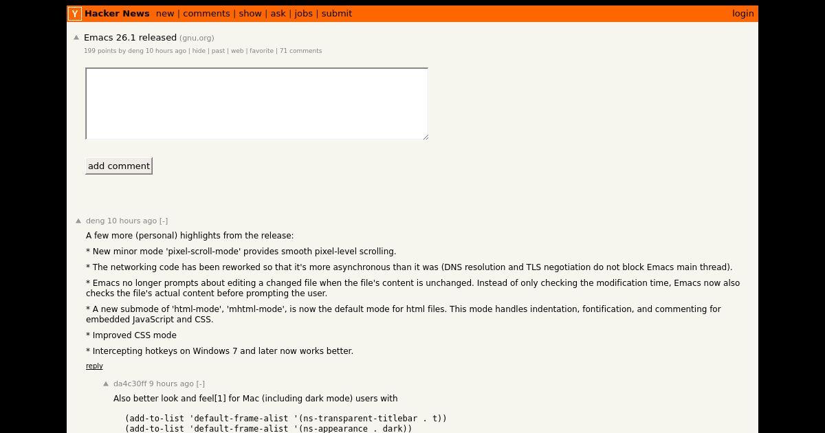Reply to deng's comment
This screenshot has width=825, height=433.
(94, 366)
